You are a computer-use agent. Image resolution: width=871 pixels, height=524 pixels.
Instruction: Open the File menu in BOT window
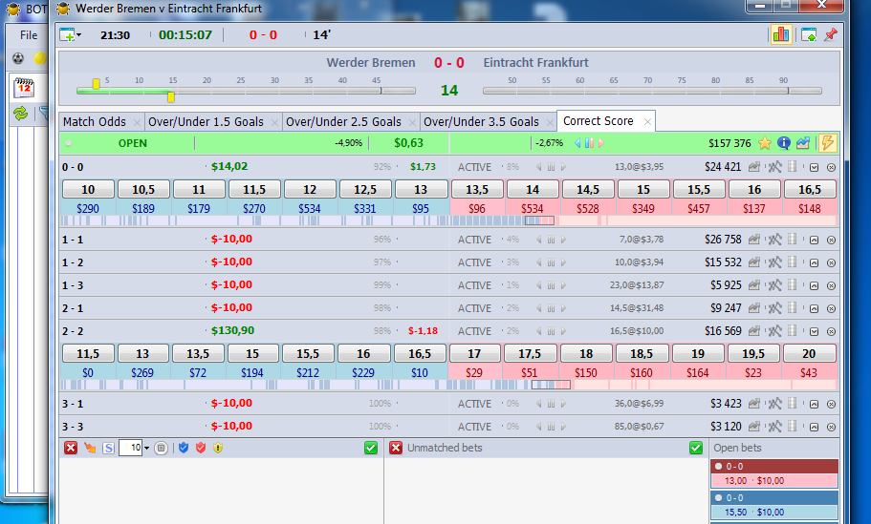tap(29, 35)
